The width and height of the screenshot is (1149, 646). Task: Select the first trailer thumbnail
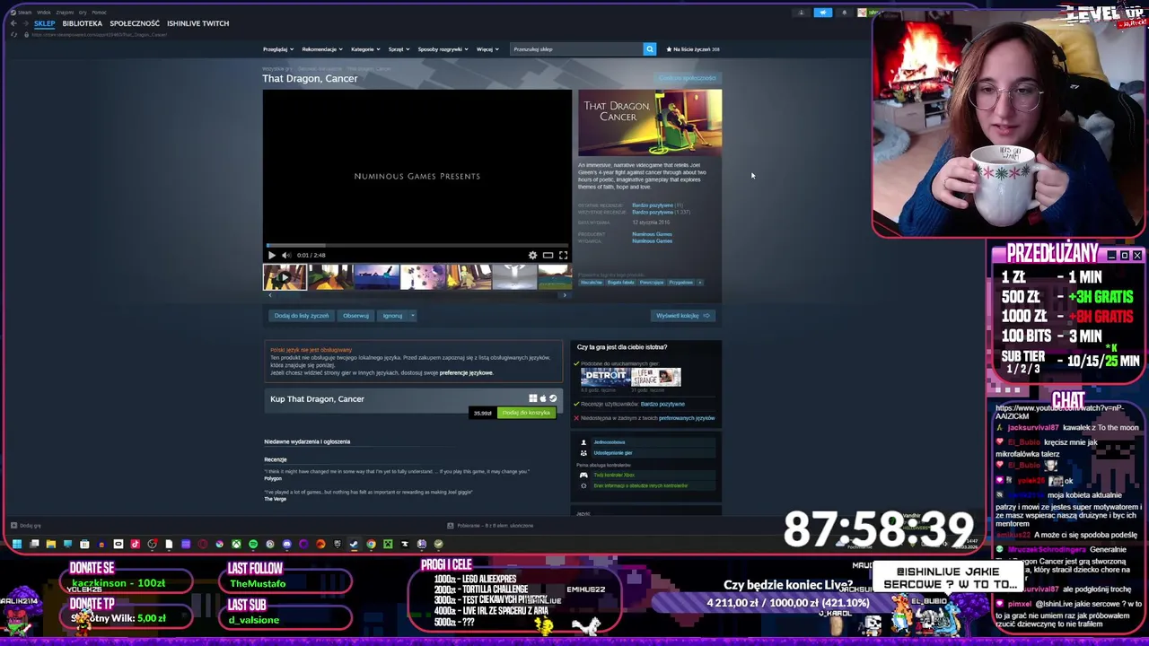pyautogui.click(x=285, y=277)
